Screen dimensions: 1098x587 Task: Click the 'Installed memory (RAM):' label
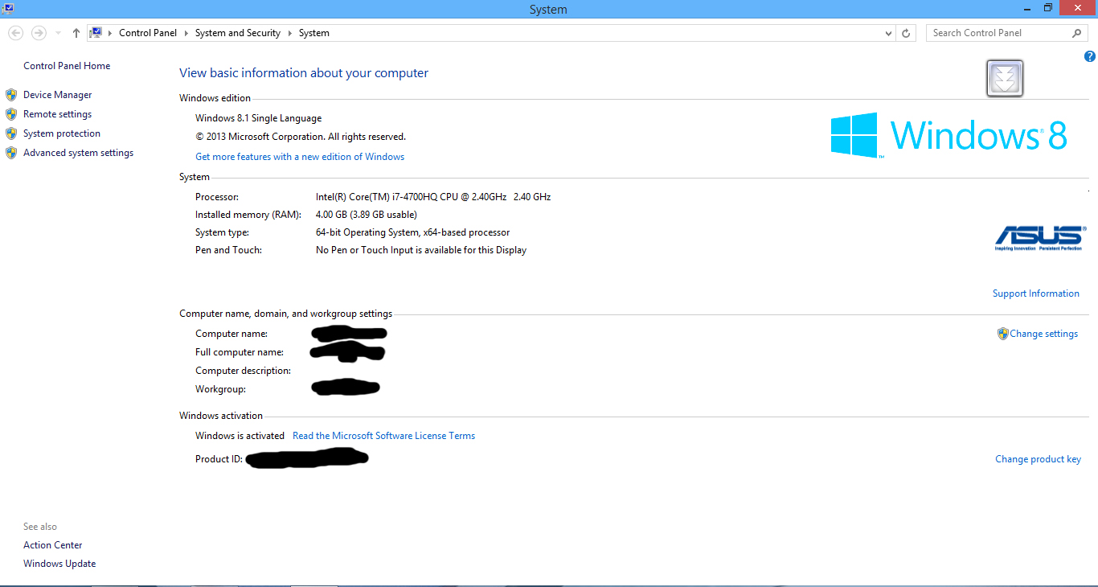click(x=248, y=215)
